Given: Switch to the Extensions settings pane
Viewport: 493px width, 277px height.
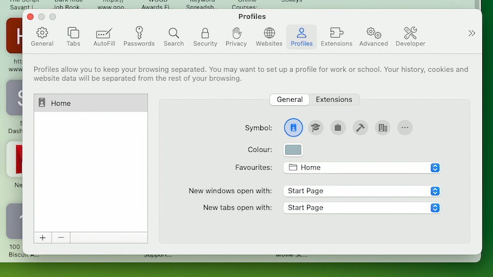Looking at the screenshot, I should tap(336, 37).
